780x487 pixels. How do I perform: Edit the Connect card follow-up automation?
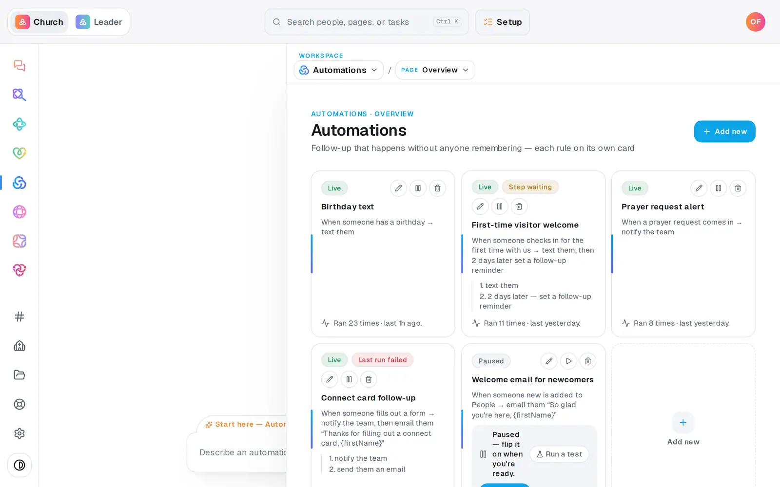click(330, 379)
